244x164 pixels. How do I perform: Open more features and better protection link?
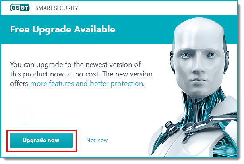click(x=87, y=84)
